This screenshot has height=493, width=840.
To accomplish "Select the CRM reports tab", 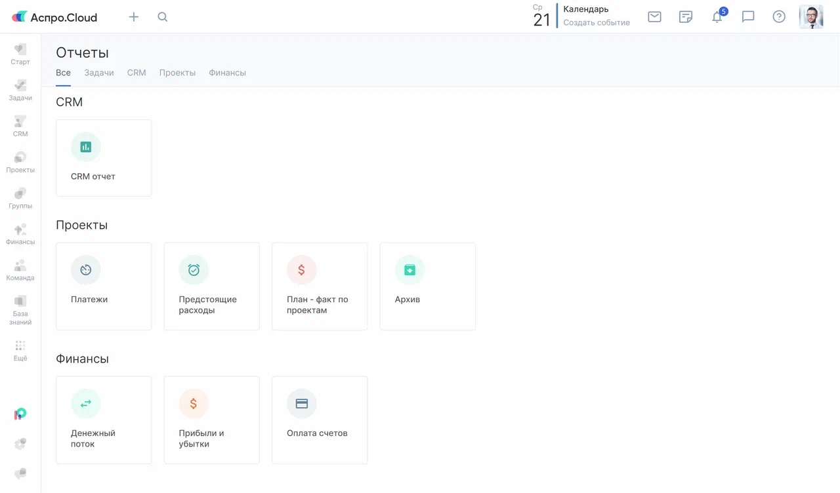I will 136,73.
